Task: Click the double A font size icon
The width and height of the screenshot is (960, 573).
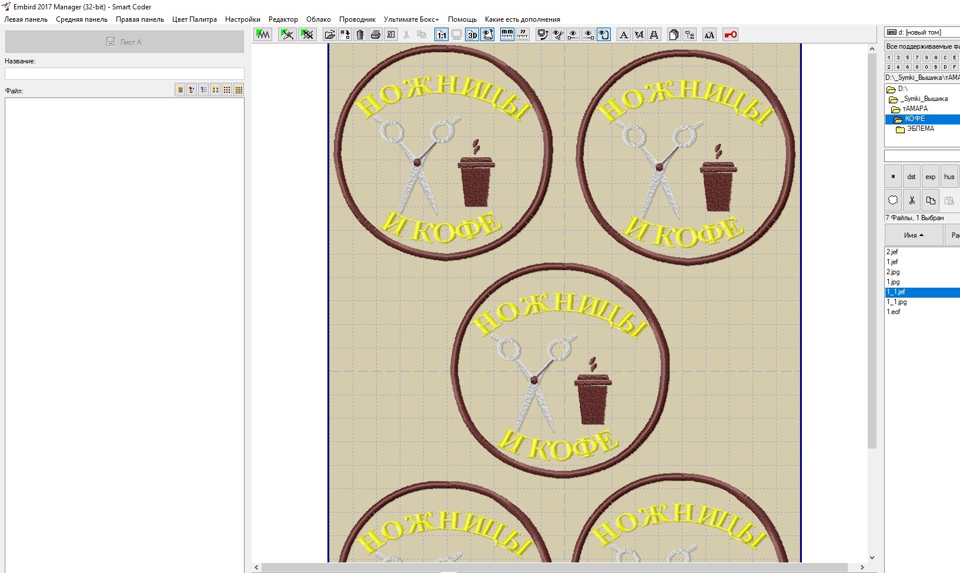Action: coord(710,35)
